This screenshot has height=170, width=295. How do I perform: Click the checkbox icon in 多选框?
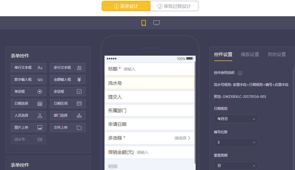pyautogui.click(x=79, y=91)
